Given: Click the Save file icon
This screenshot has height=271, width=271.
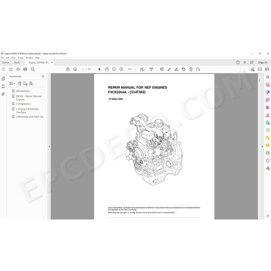Looking at the screenshot, I should tap(3, 69).
